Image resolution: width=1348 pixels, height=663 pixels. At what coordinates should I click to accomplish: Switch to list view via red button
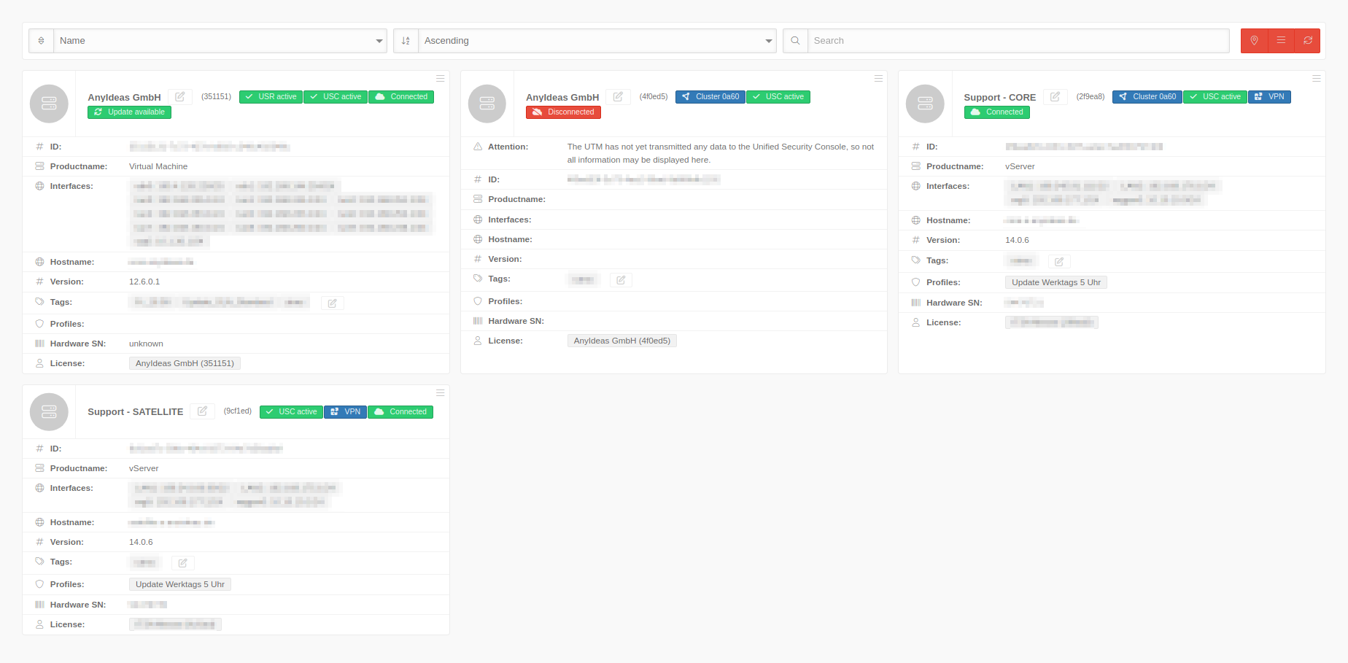tap(1281, 41)
